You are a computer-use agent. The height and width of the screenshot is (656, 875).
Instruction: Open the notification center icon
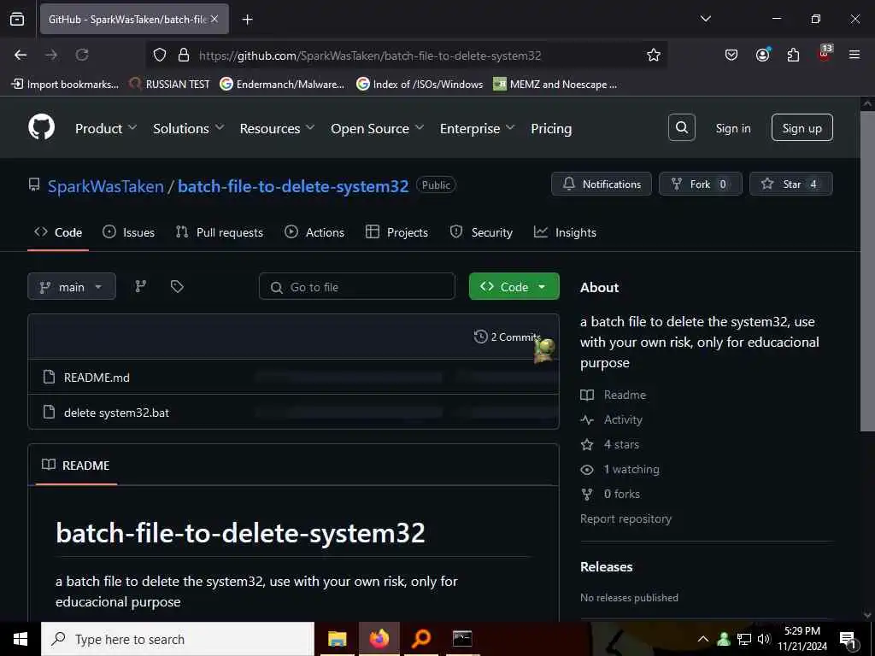pos(848,640)
